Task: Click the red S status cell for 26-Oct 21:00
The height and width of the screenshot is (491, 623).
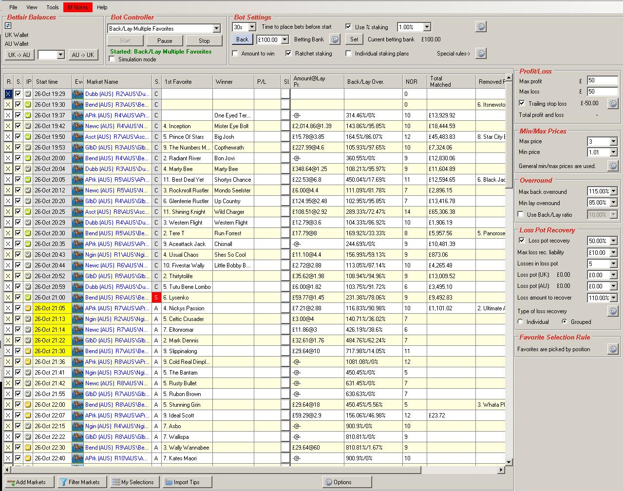Action: (156, 298)
